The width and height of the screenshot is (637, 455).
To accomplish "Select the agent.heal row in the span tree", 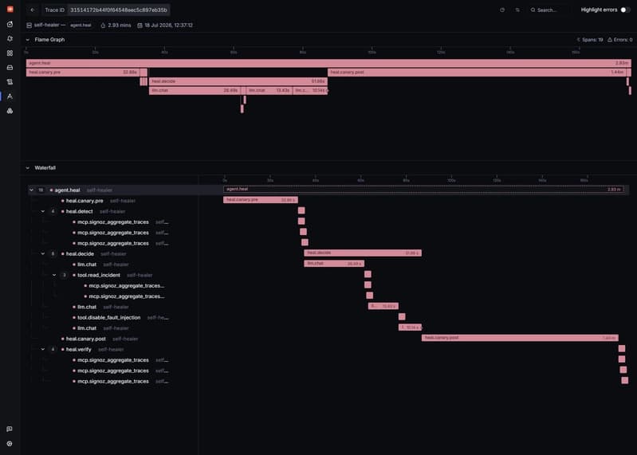I will (113, 190).
